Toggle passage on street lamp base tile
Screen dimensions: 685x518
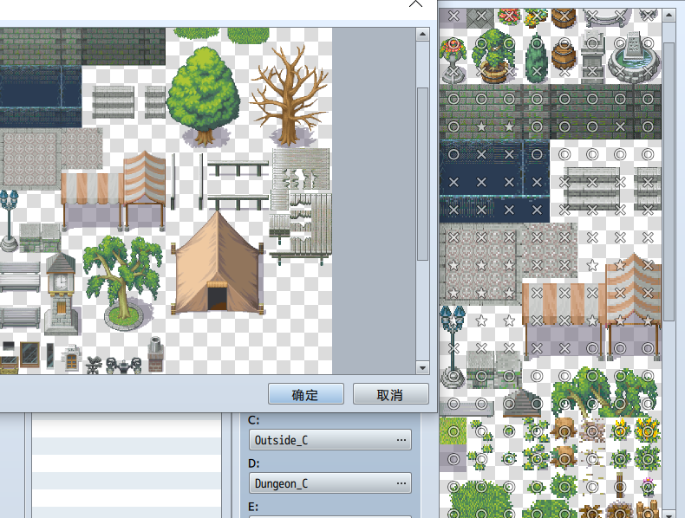click(453, 376)
